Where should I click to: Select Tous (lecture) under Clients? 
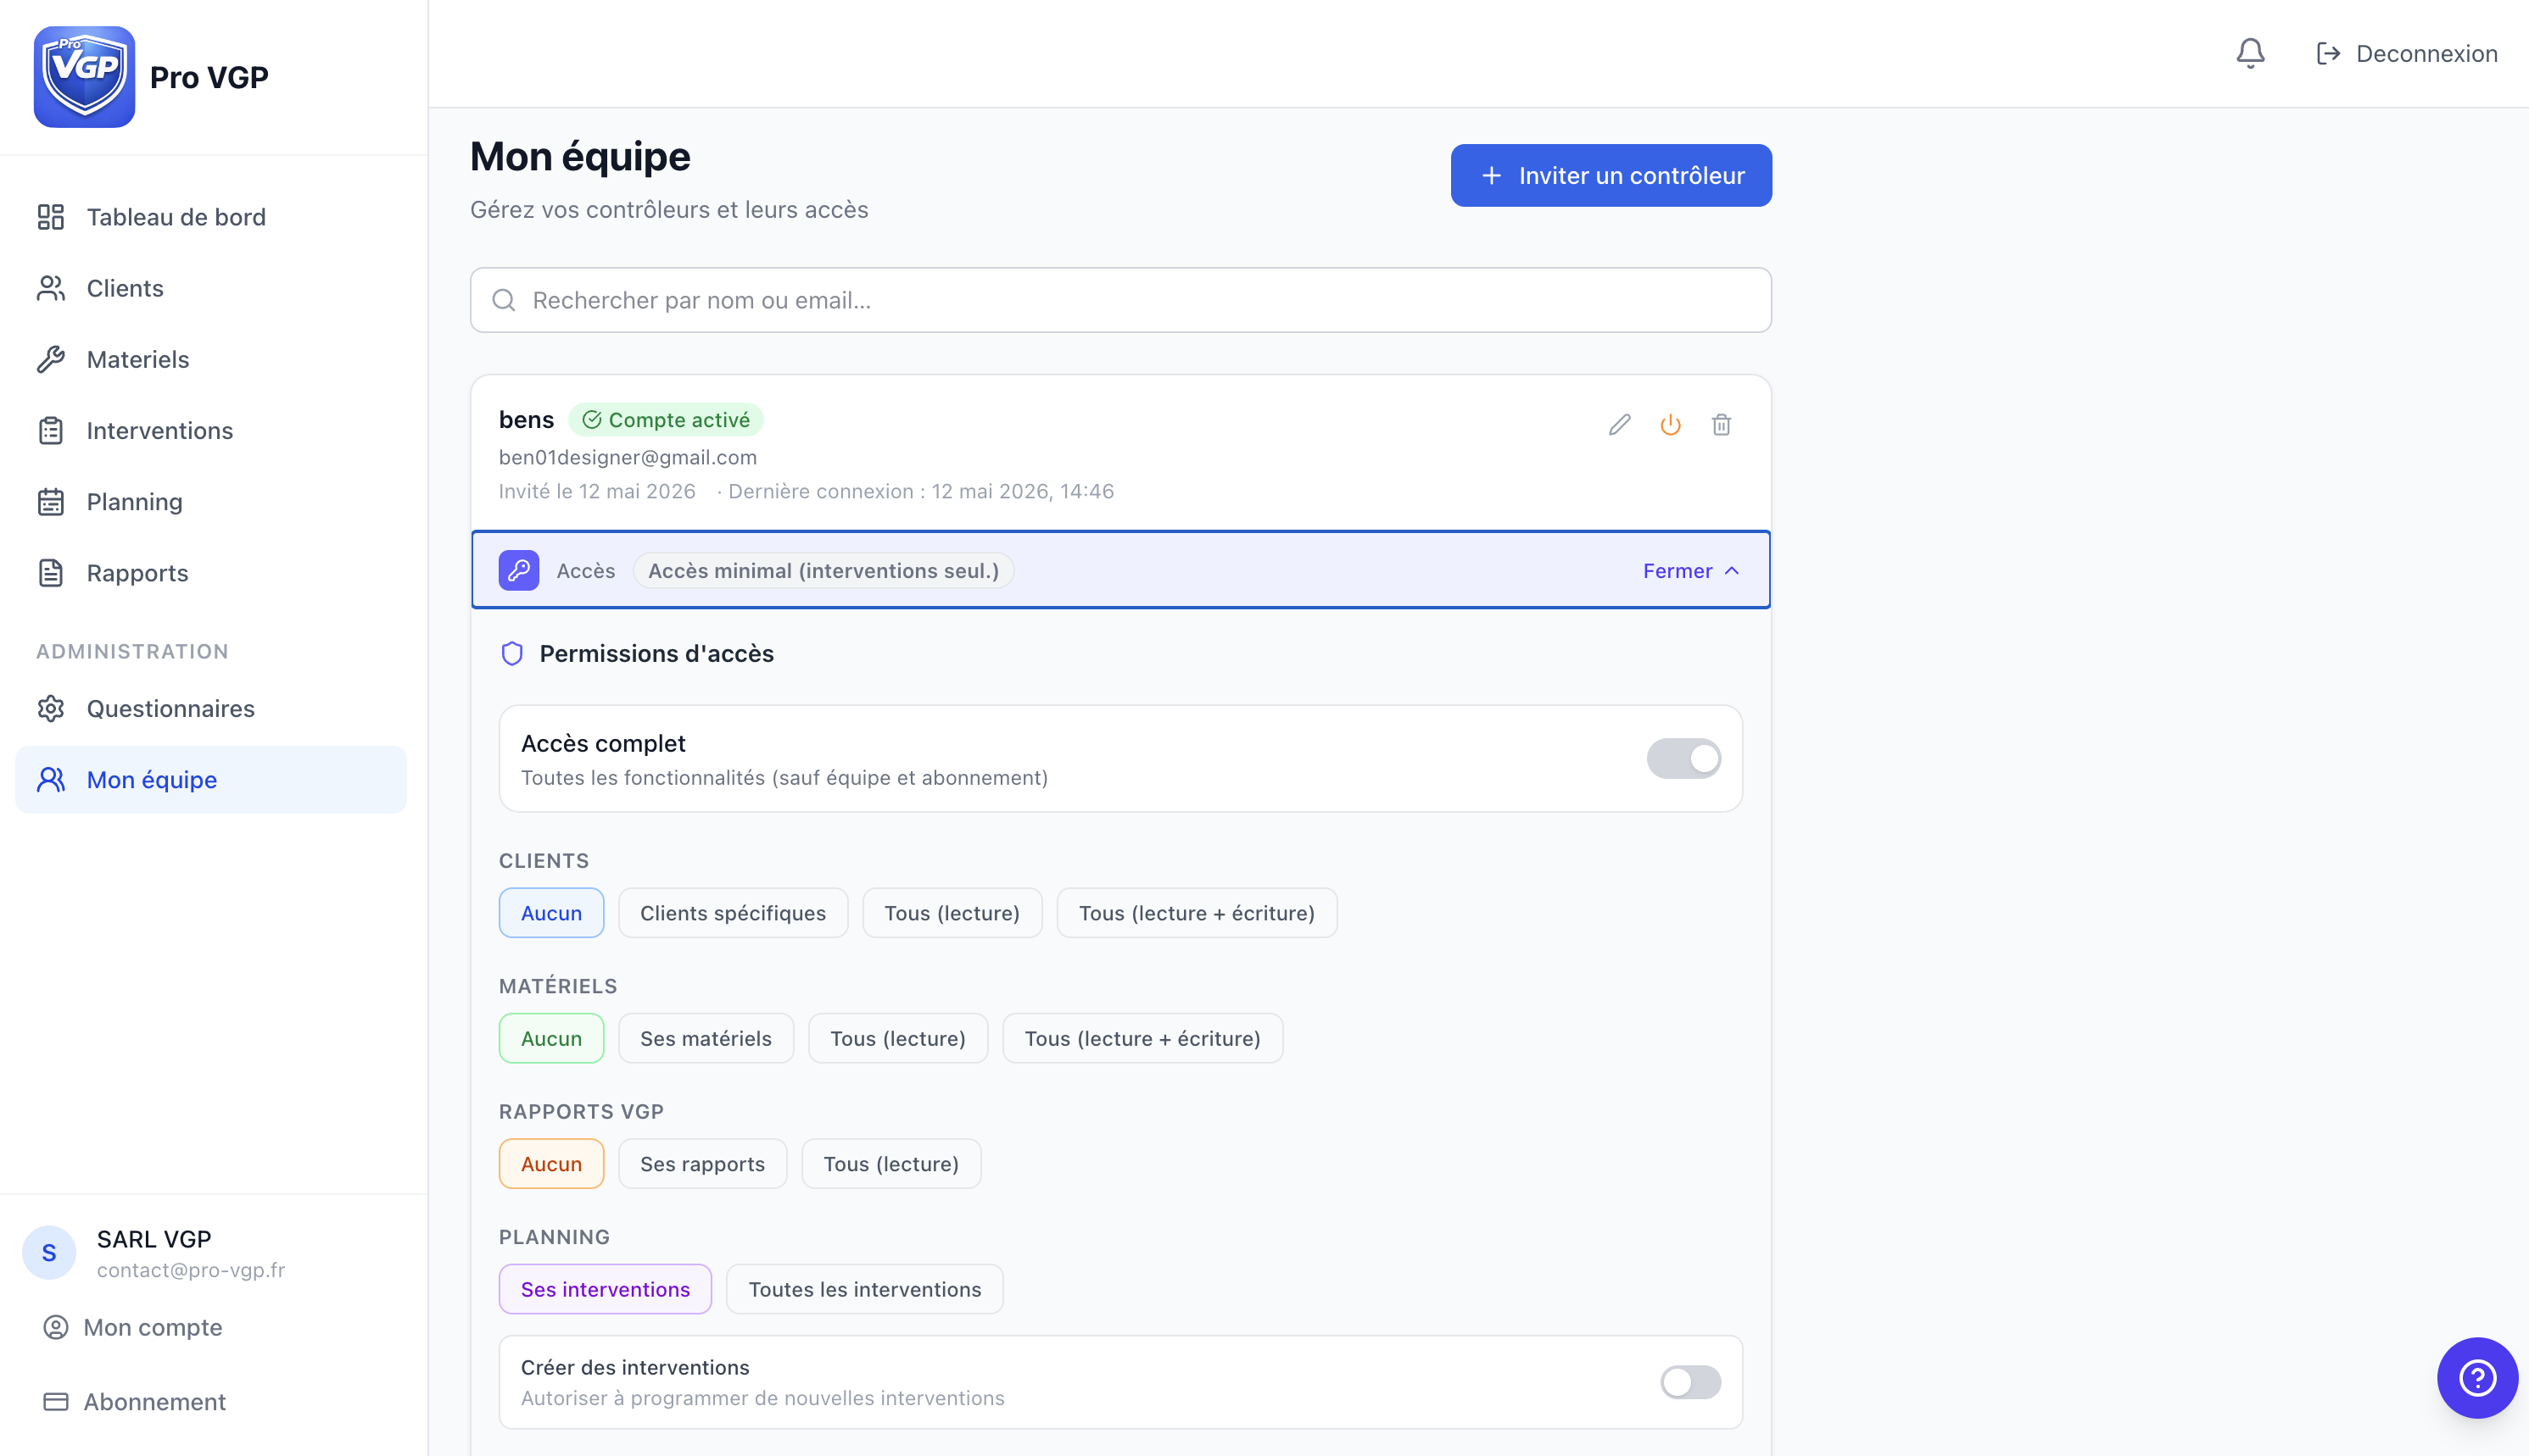click(952, 913)
